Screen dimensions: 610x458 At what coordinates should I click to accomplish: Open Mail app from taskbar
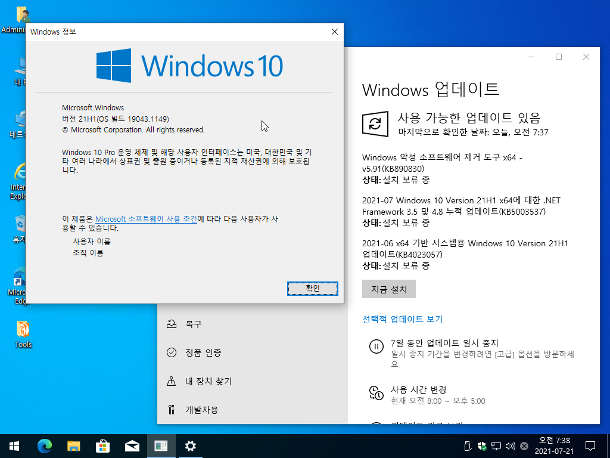[x=132, y=446]
